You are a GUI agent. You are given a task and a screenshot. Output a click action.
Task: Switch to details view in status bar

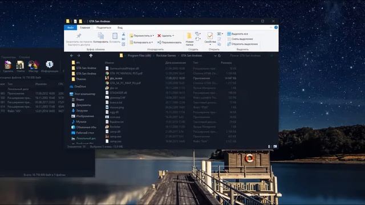tap(269, 146)
